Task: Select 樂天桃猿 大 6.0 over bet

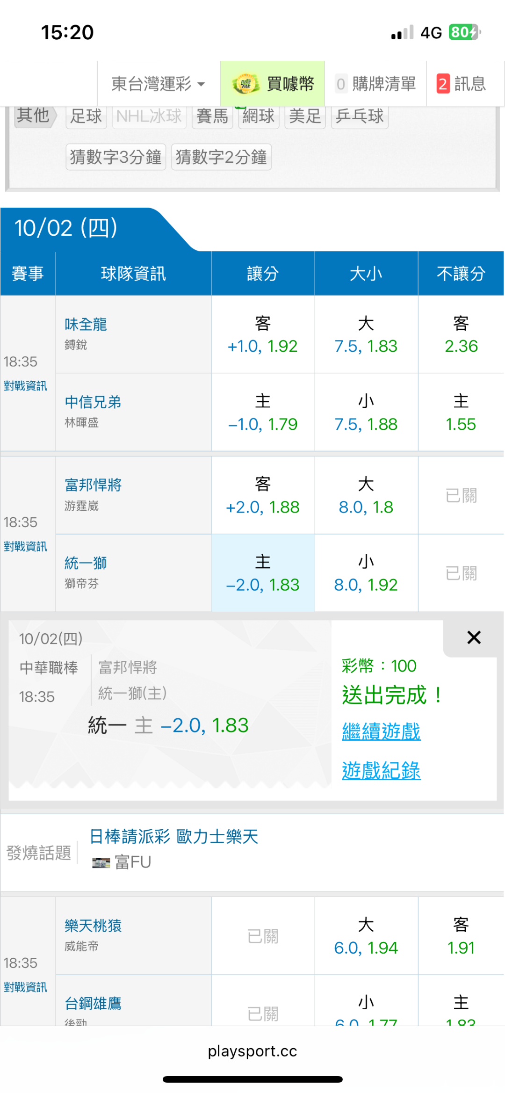Action: pyautogui.click(x=366, y=936)
